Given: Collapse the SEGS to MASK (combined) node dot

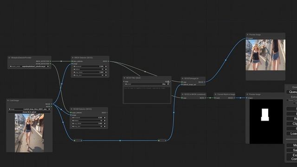Looking at the screenshot, I should (182, 94).
